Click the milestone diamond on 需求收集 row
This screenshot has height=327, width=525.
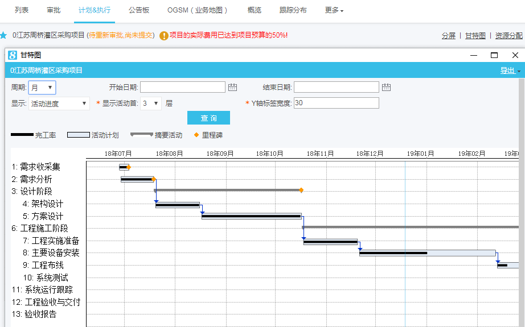tap(129, 167)
